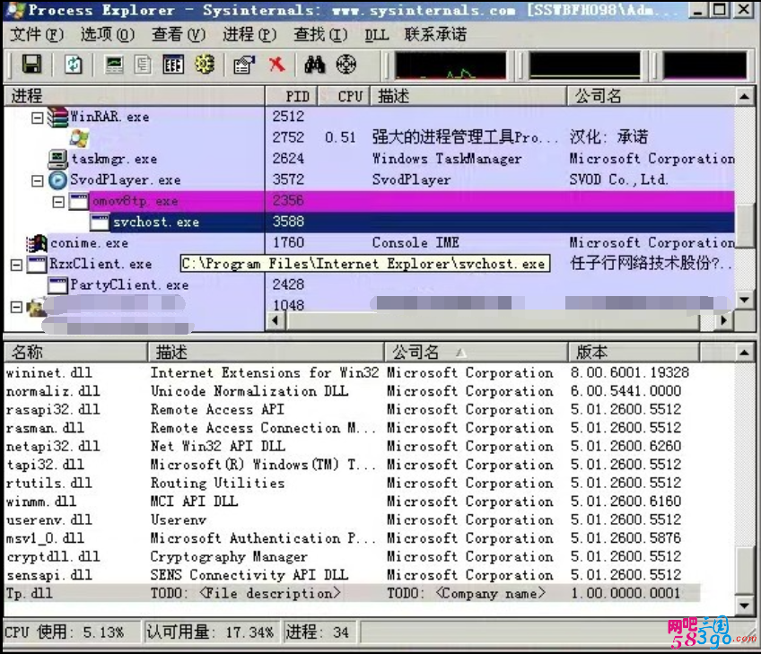761x654 pixels.
Task: Open the 联系承诺 menu
Action: point(435,34)
